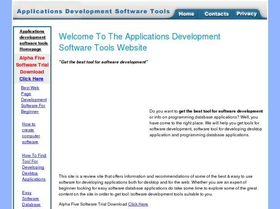The image size is (280, 209).
Task: Click red 'Alpha Five Software Trial Download' text
Action: [32, 65]
